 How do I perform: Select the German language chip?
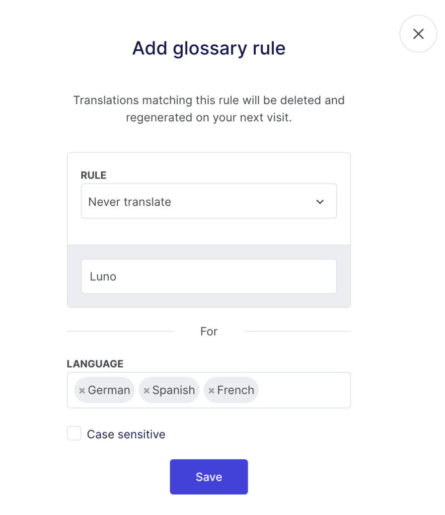tap(105, 390)
